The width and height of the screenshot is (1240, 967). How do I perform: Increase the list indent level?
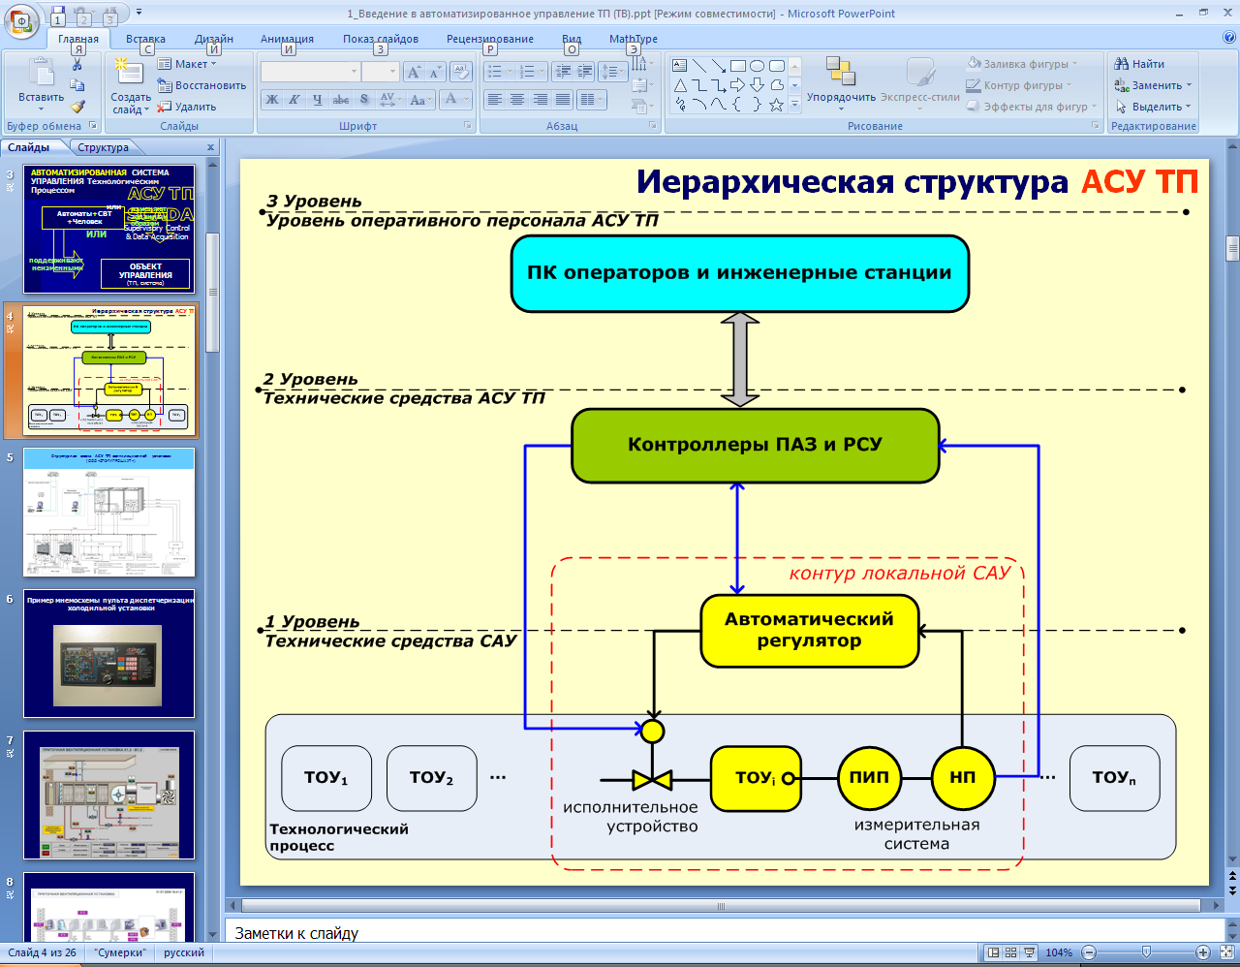[x=584, y=72]
